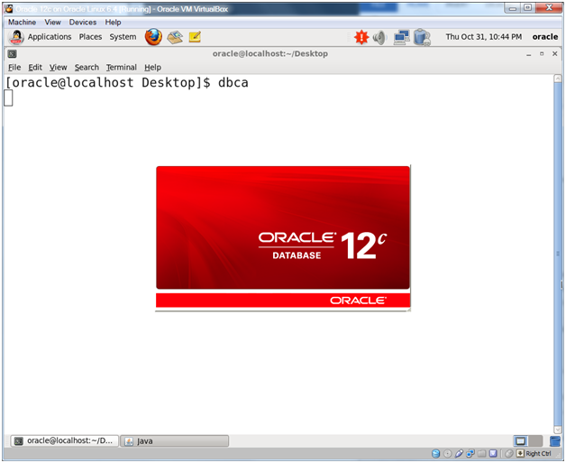This screenshot has height=463, width=566.
Task: Switch to the Java taskbar window
Action: click(x=174, y=441)
